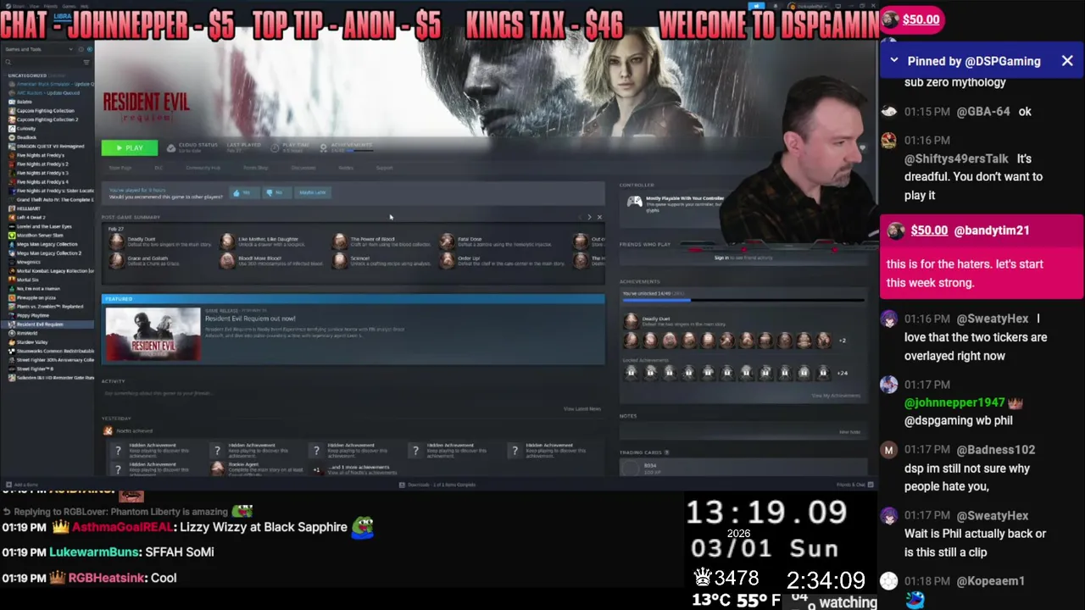1085x610 pixels.
Task: Click the $50.00 super chat chip at top
Action: pyautogui.click(x=912, y=19)
